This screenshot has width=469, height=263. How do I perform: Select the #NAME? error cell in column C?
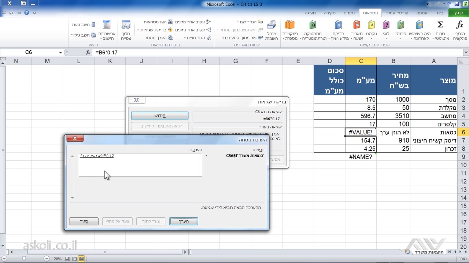(x=361, y=157)
